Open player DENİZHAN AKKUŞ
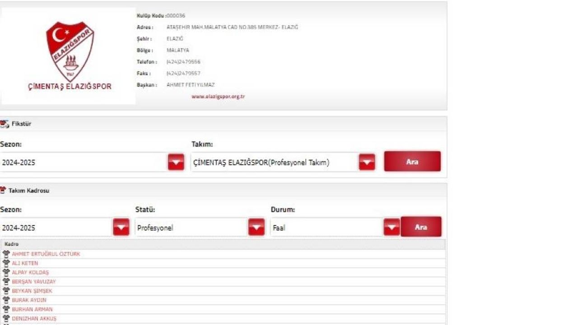Viewport: 578px width, 325px height. click(x=34, y=319)
